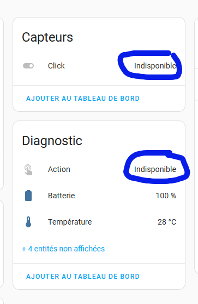Click the blue circle annotation around the Action state
Viewport: 198px width, 304px height.
(x=157, y=167)
